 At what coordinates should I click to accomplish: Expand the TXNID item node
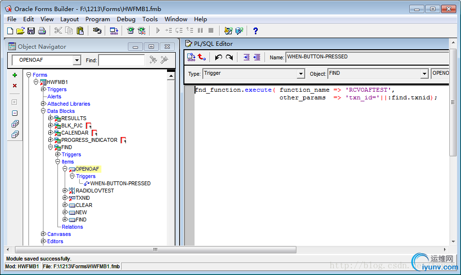tap(65, 198)
